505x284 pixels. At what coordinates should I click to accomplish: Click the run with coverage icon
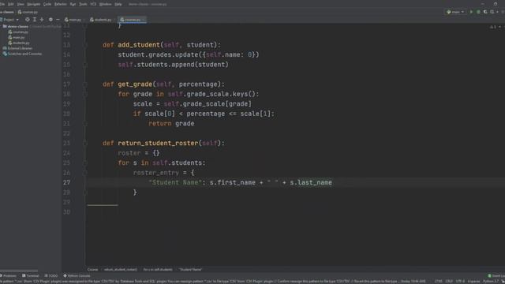click(x=485, y=12)
